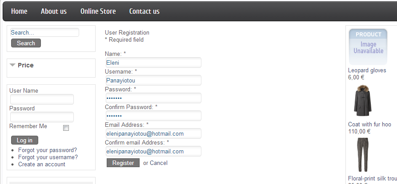Open the Leopard gloves product title link
The width and height of the screenshot is (397, 184).
click(367, 70)
